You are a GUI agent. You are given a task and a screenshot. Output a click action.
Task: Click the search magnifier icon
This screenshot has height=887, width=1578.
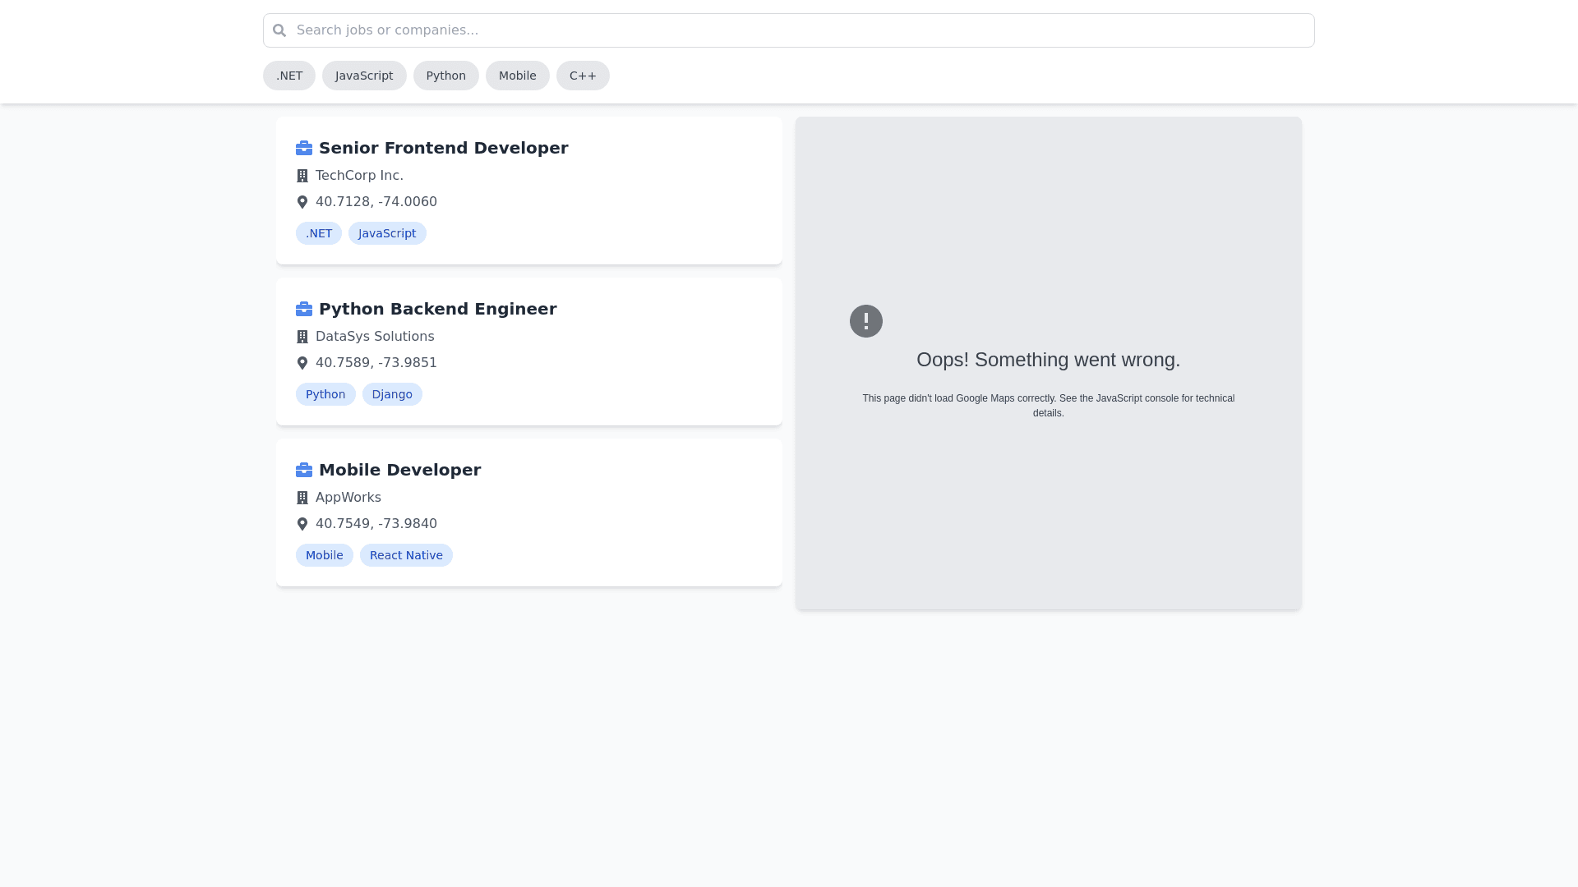click(279, 30)
